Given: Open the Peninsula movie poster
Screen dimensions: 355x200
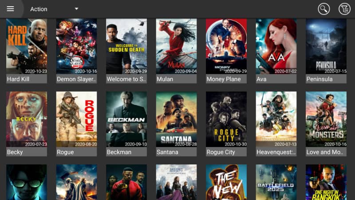Looking at the screenshot, I should coord(326,46).
